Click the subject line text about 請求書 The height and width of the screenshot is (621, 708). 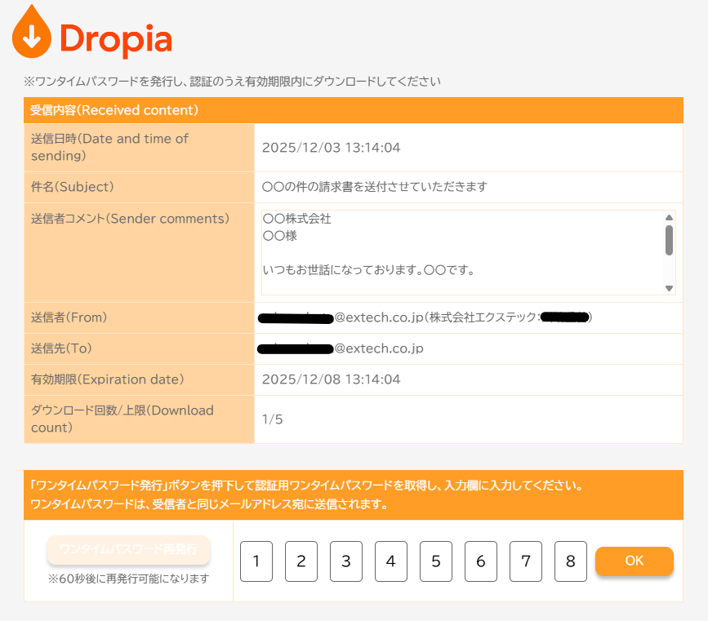pyautogui.click(x=374, y=187)
